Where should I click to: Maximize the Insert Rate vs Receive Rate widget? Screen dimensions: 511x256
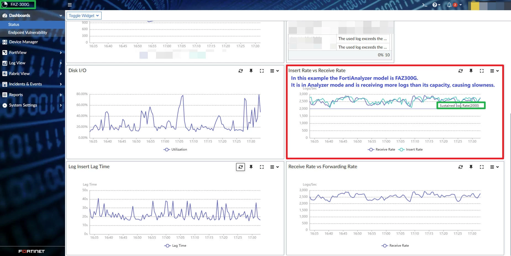click(x=482, y=71)
